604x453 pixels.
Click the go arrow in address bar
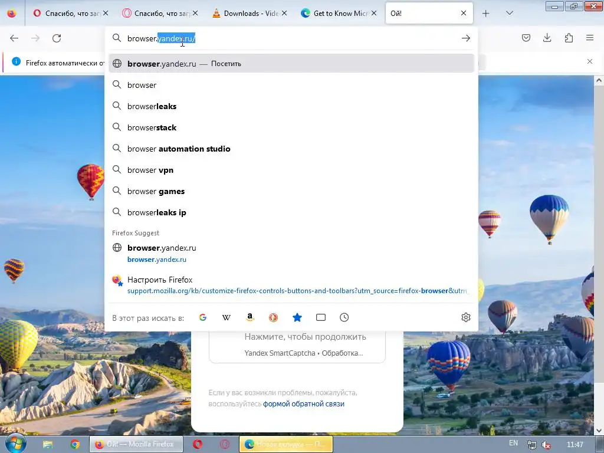tap(466, 38)
